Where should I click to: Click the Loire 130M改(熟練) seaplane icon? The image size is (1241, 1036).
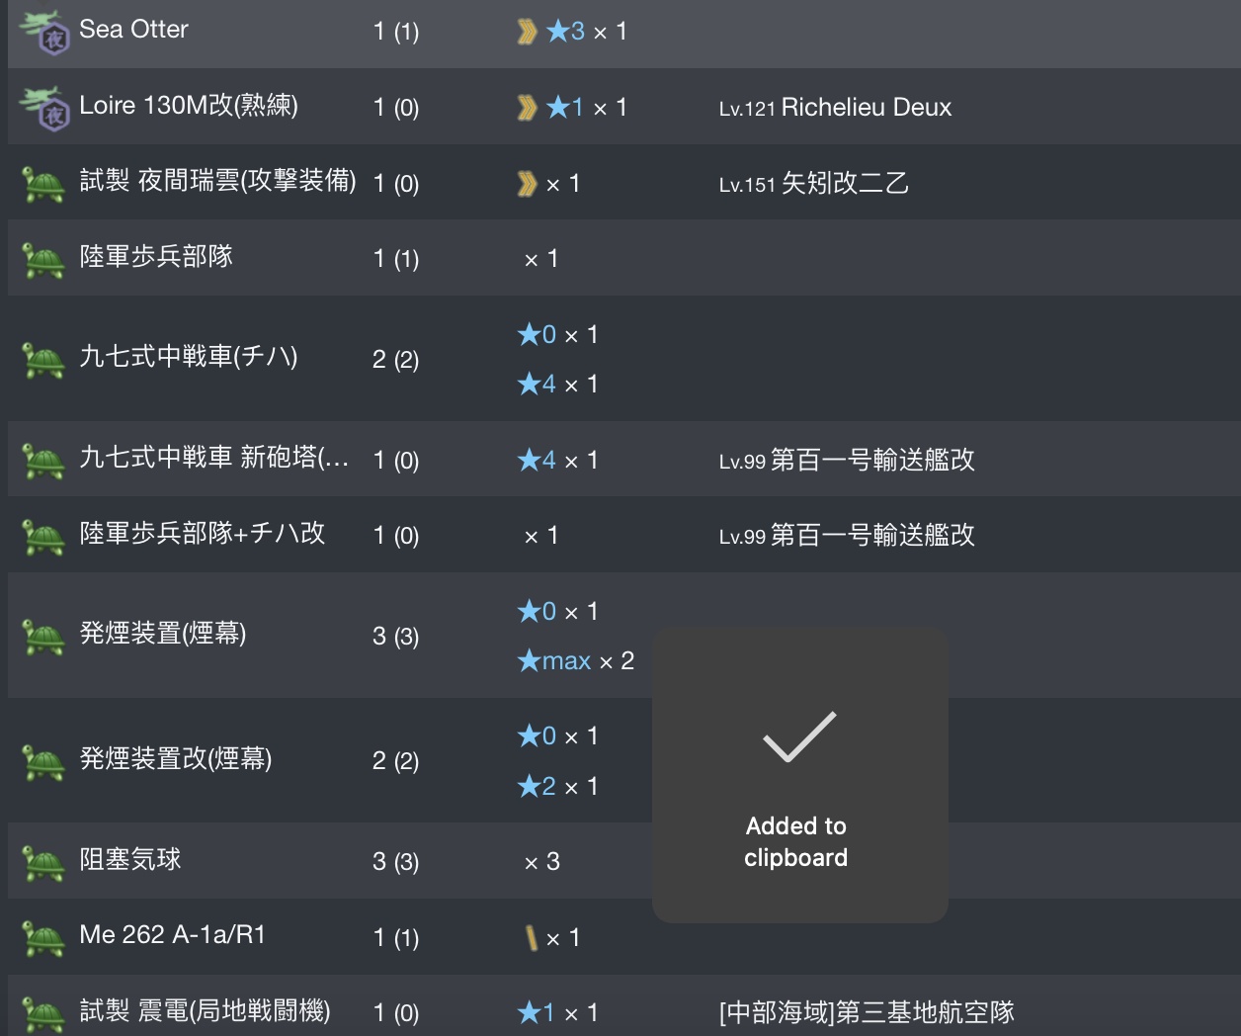click(x=43, y=107)
